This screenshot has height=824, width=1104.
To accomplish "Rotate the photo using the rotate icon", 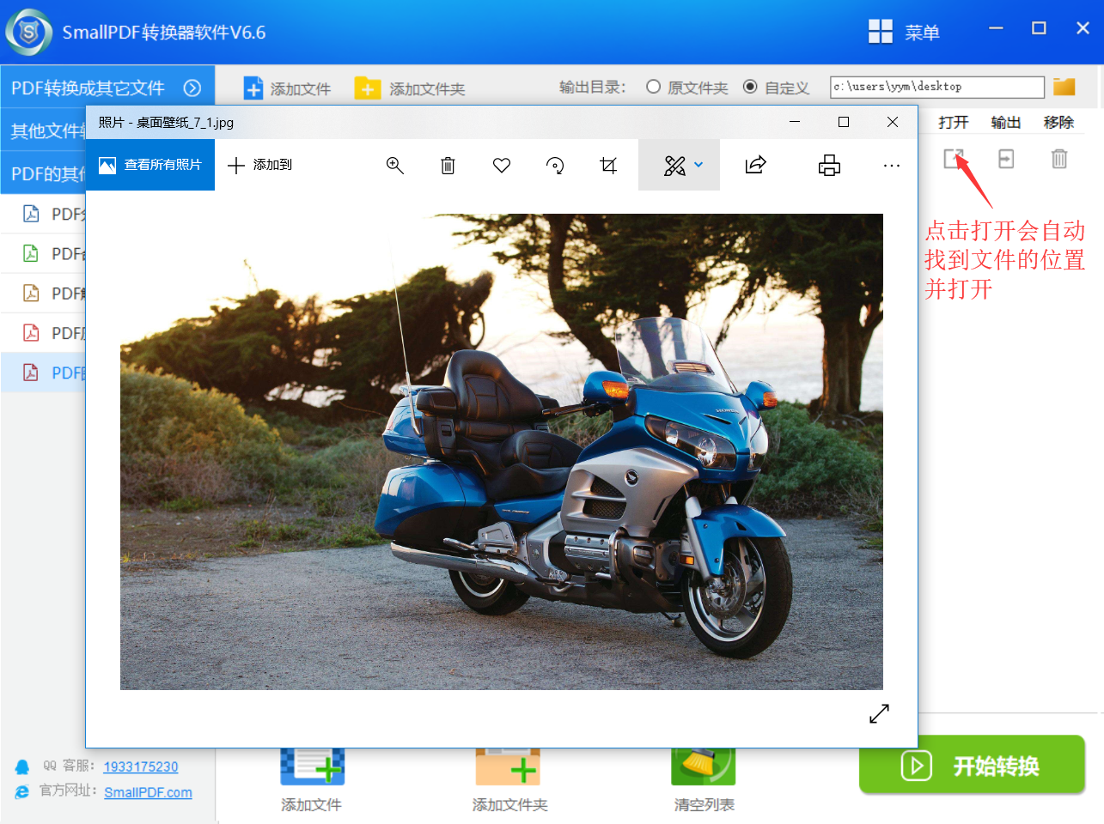I will tap(555, 166).
